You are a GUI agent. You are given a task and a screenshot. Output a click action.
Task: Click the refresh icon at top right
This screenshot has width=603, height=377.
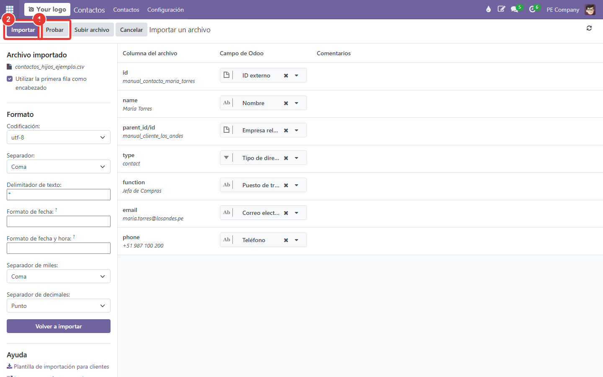[589, 28]
